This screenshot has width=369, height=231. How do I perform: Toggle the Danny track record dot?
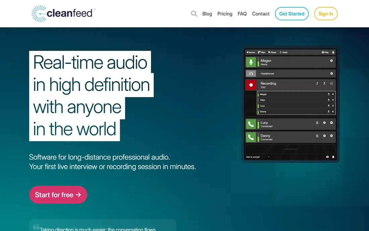click(x=333, y=111)
